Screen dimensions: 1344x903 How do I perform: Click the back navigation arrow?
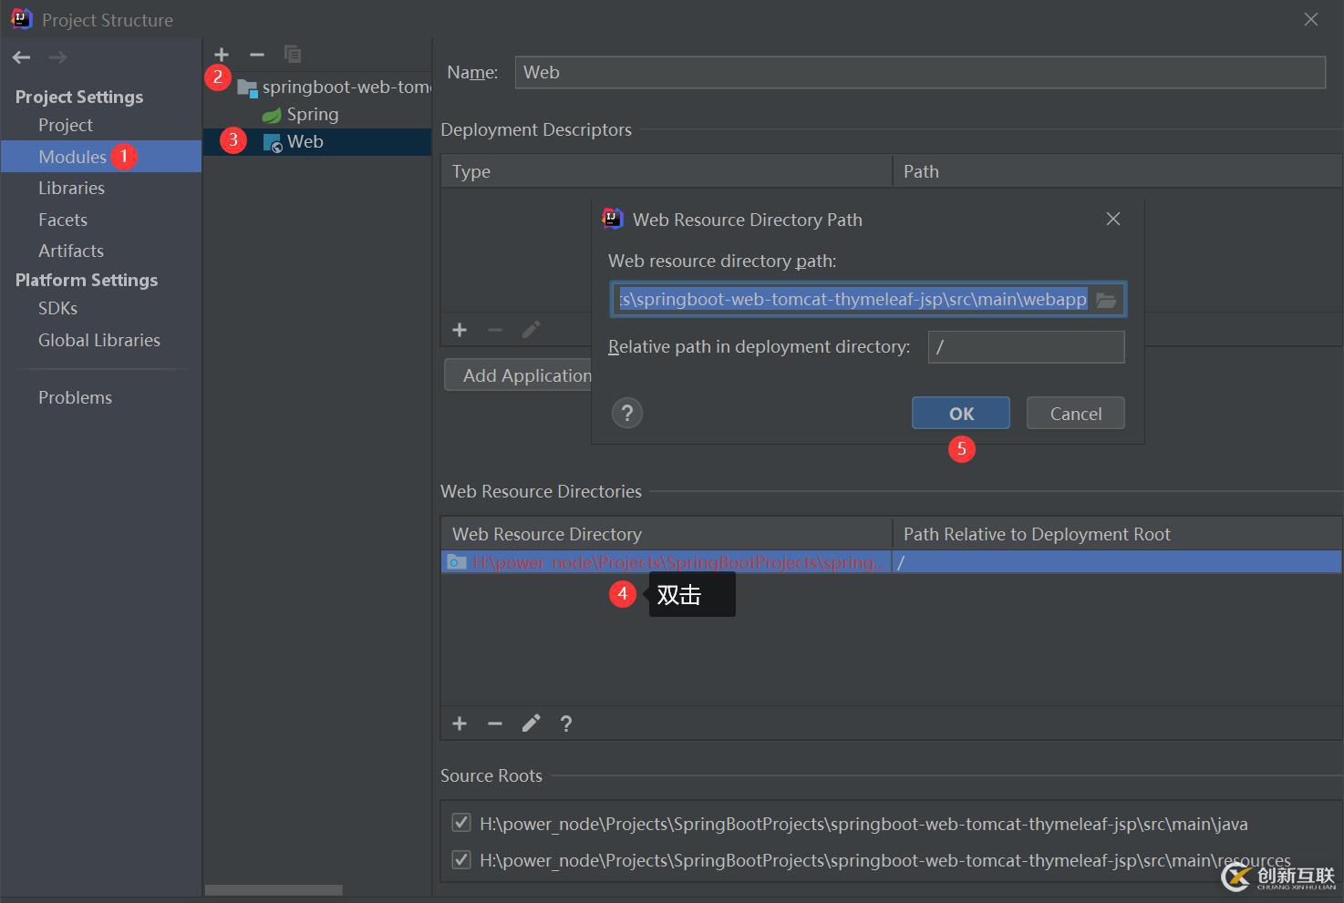[22, 57]
